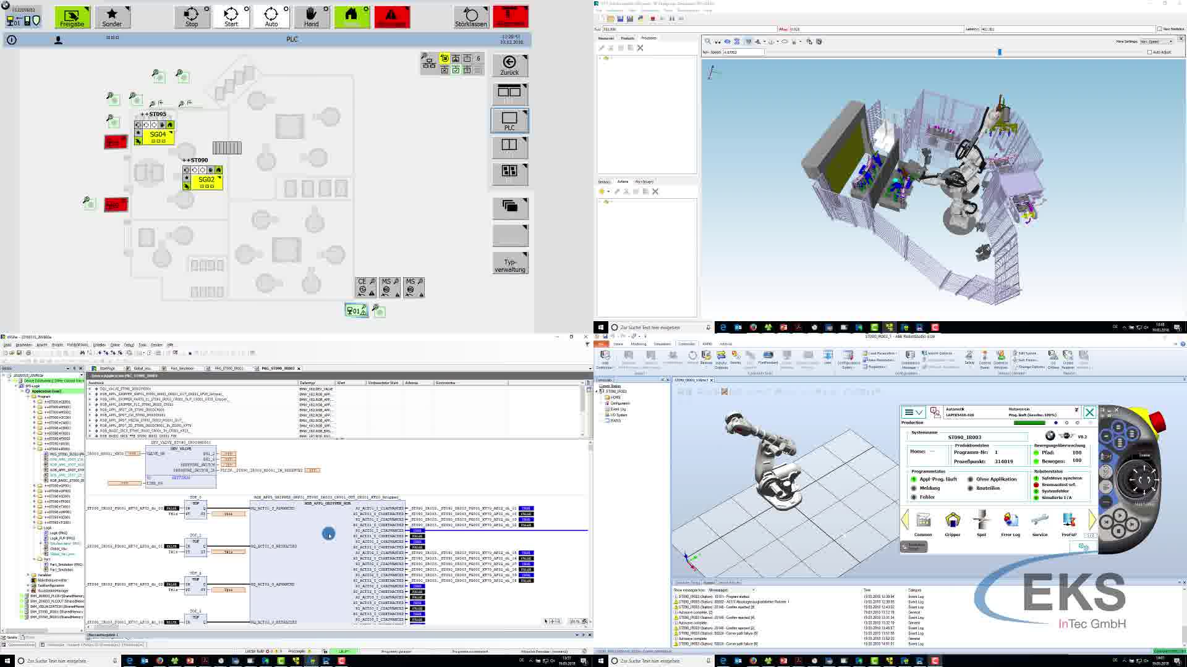
Task: Close FlexPendant with green X button
Action: (x=1089, y=412)
